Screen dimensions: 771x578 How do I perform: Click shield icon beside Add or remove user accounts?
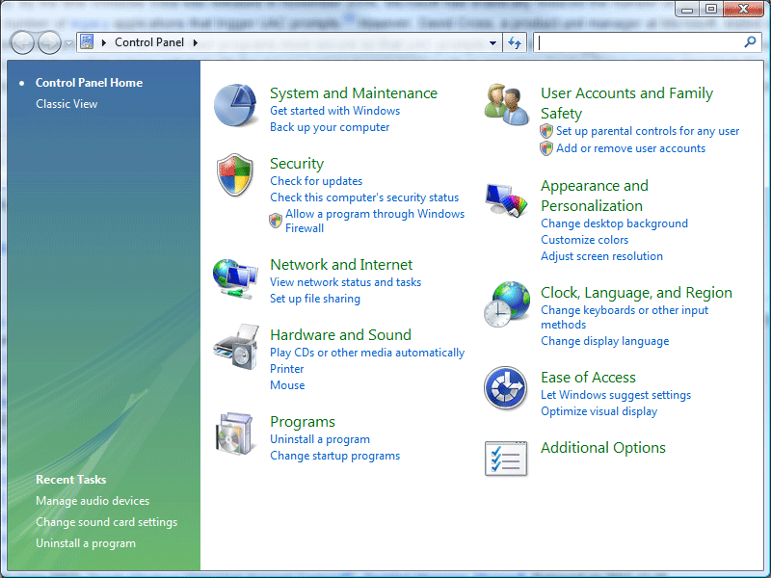(546, 148)
